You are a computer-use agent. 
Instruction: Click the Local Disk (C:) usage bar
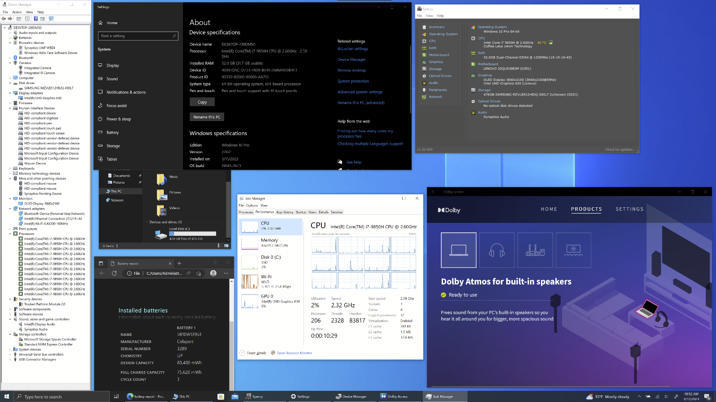pos(192,234)
